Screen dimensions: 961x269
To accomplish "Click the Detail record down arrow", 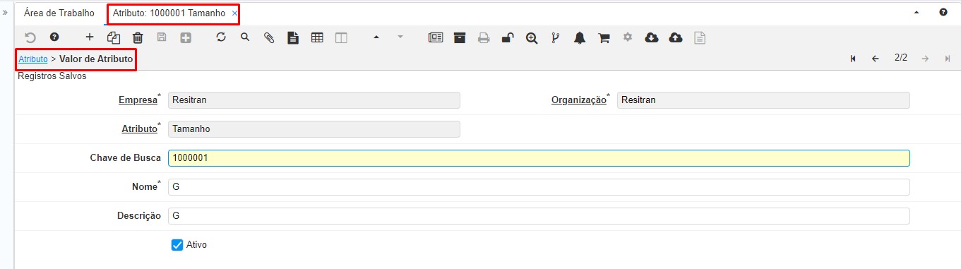I will [x=400, y=37].
